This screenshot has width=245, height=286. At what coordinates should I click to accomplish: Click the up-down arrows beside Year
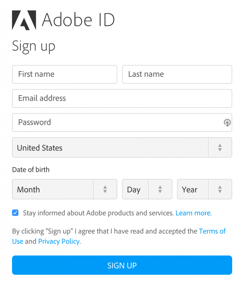point(220,189)
